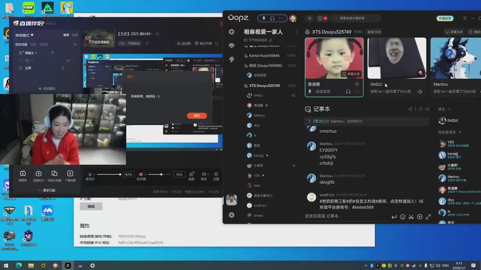Click 屏幕共享 in the channel header

tap(454, 32)
